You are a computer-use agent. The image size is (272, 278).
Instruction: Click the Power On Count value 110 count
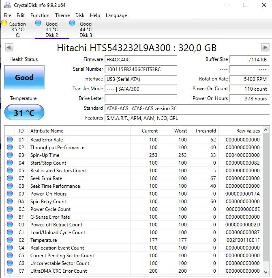pyautogui.click(x=250, y=89)
